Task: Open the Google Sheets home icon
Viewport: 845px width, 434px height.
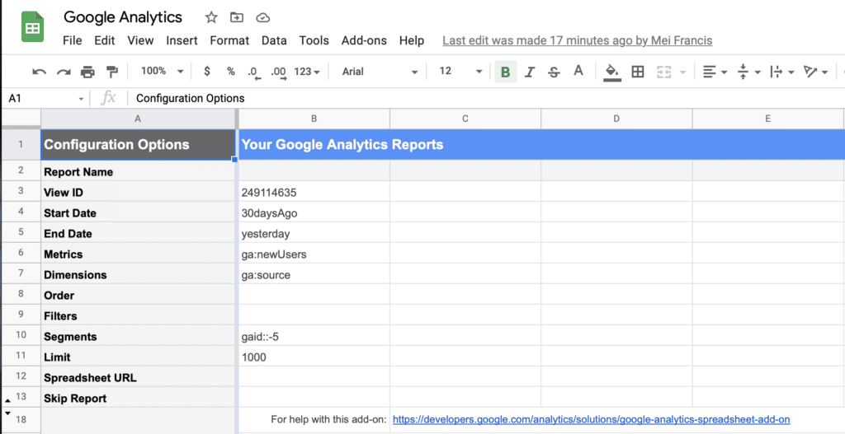Action: (x=32, y=26)
